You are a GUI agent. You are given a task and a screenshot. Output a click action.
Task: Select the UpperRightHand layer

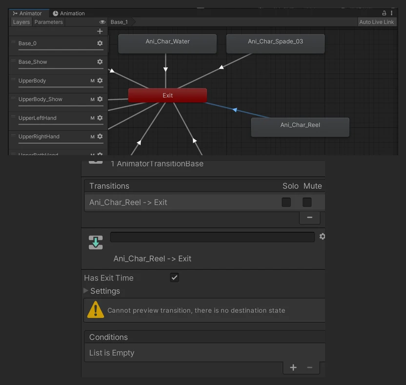point(58,139)
